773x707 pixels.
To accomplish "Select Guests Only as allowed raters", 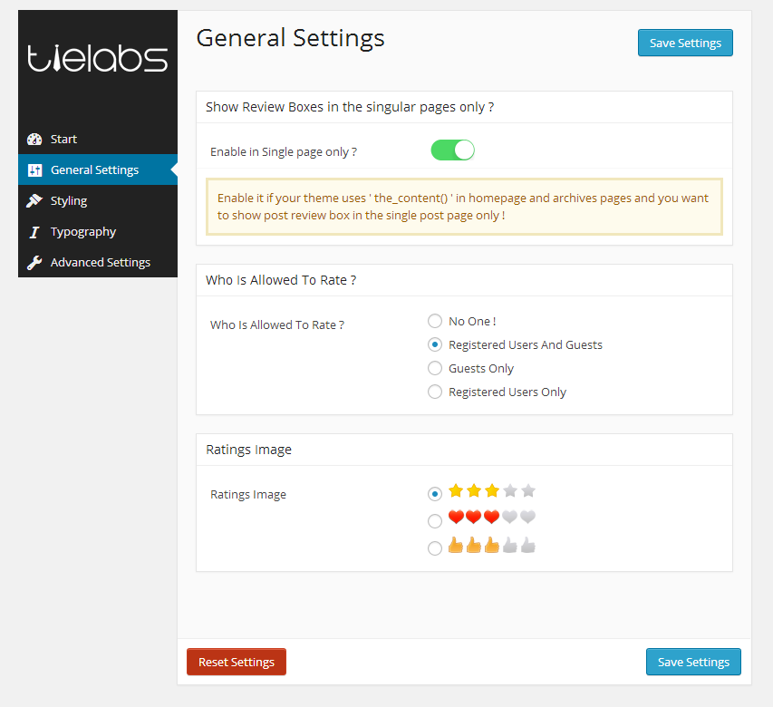I will coord(435,368).
